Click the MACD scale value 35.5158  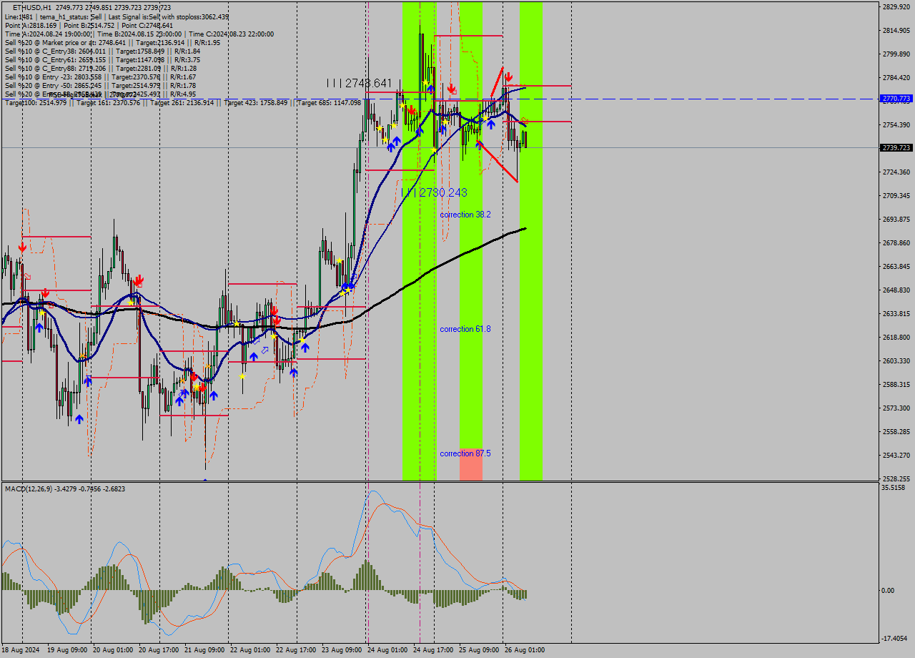tap(894, 487)
